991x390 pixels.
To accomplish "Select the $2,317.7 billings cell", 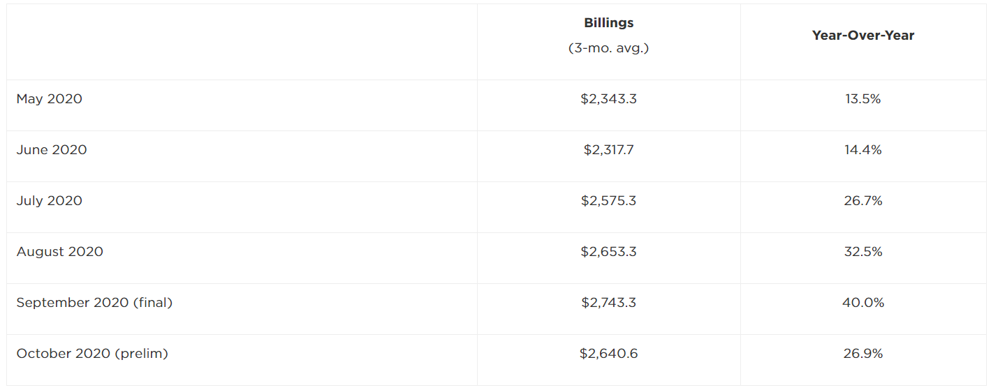I will (608, 150).
